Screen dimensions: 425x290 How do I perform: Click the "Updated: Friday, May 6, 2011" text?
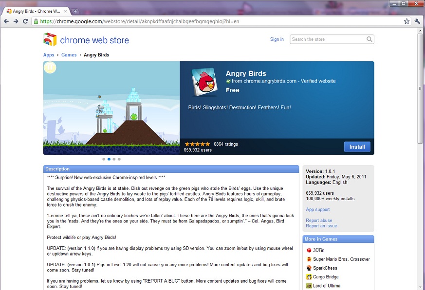tap(336, 177)
